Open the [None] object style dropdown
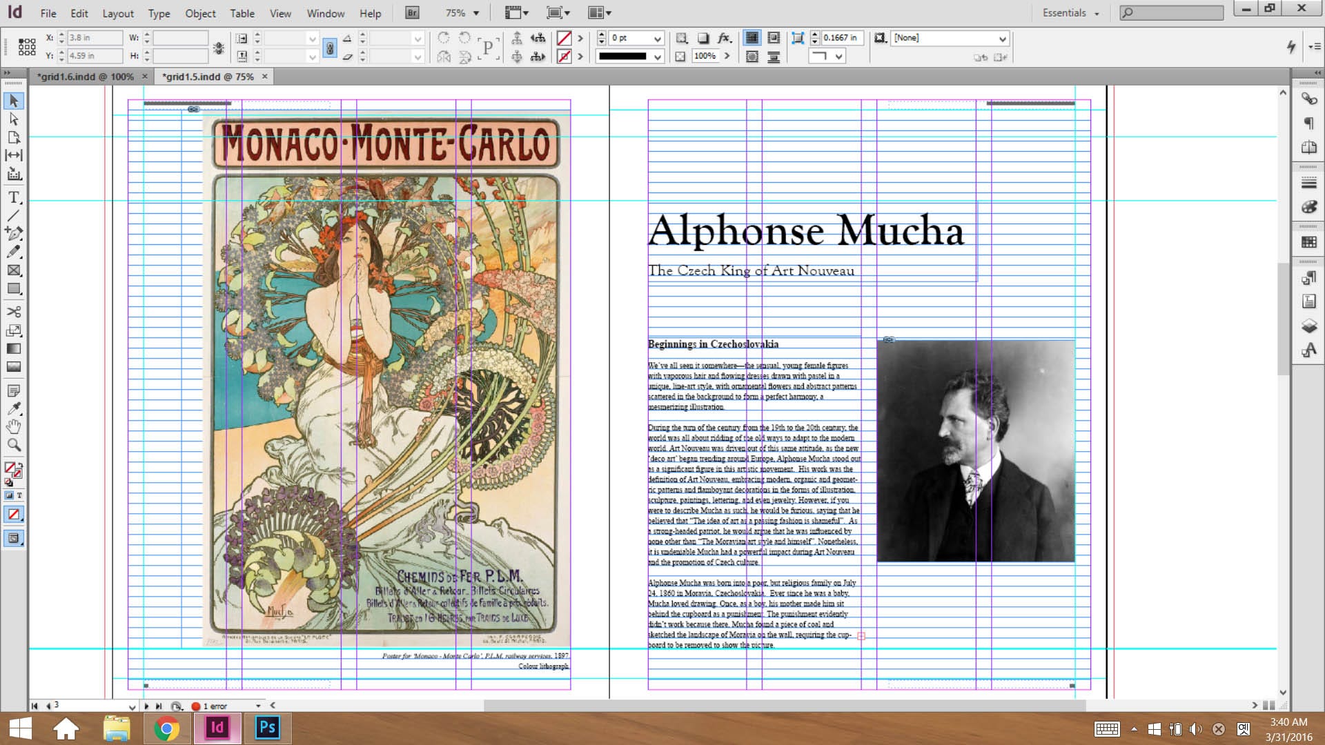Screen dimensions: 1325x745 1002,39
